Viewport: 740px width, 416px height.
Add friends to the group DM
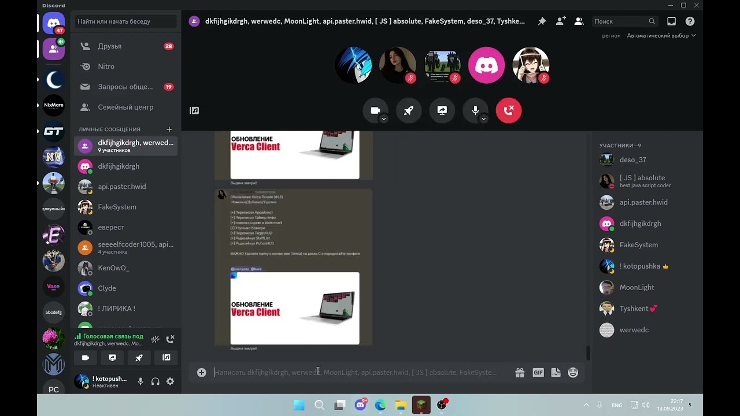[560, 21]
